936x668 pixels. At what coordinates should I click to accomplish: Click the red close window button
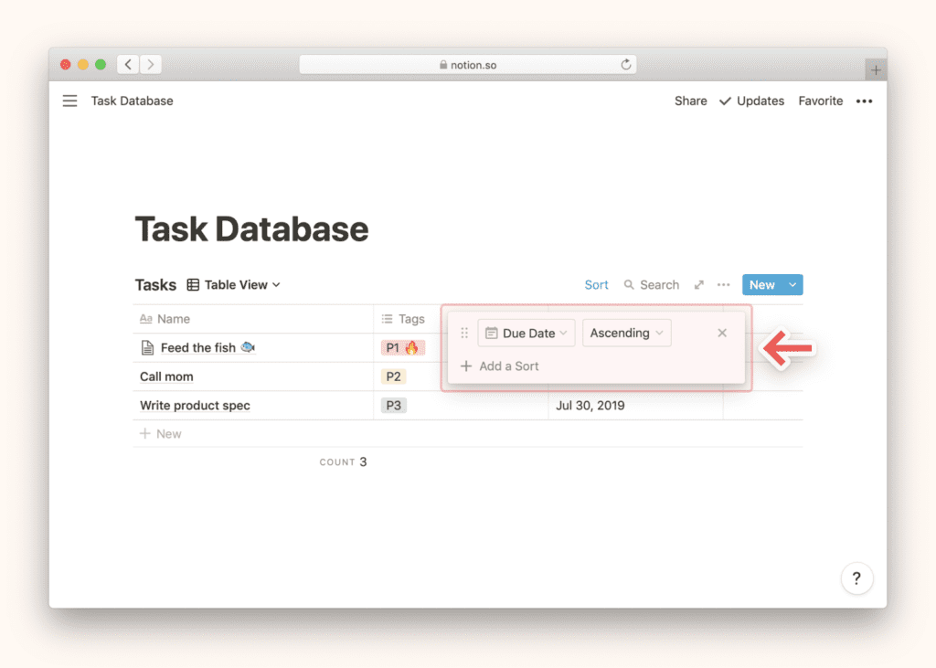[x=66, y=65]
